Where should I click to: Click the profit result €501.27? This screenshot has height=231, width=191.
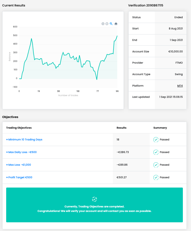coord(122,177)
